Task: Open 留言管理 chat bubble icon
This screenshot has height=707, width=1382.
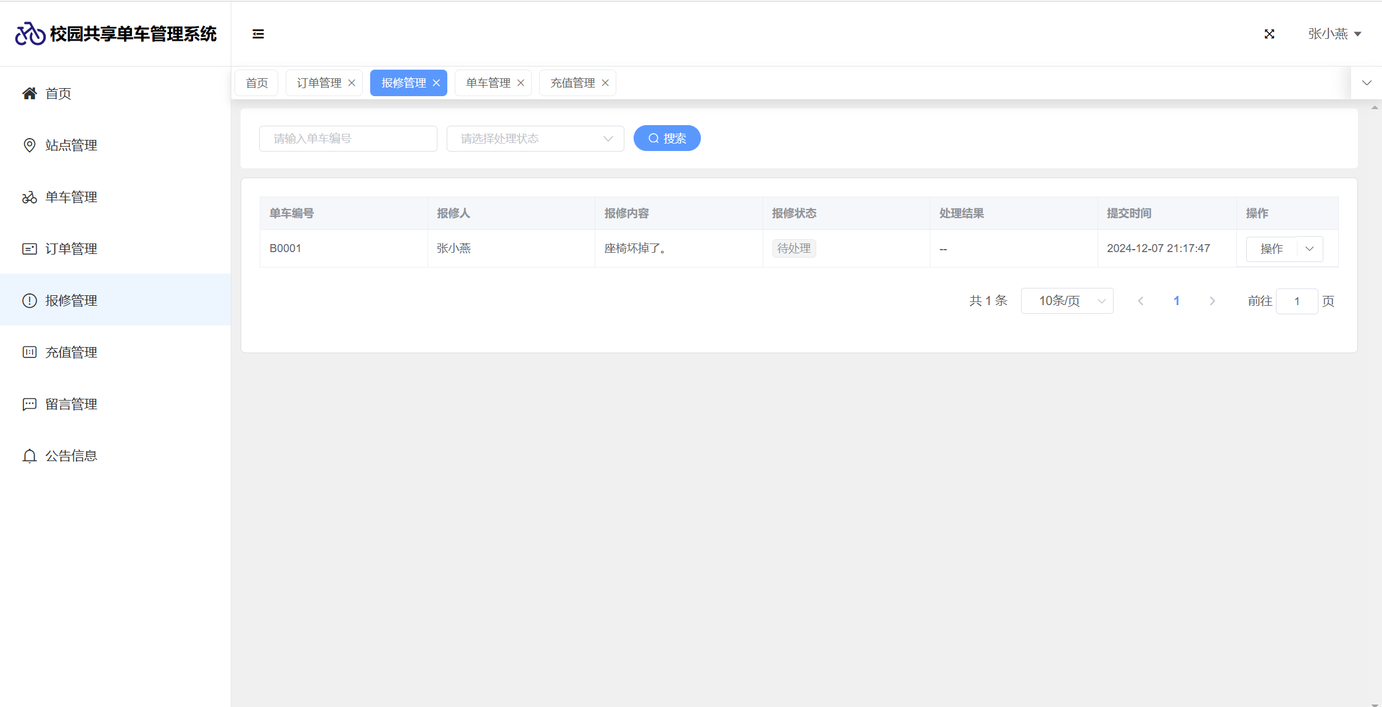Action: click(29, 404)
